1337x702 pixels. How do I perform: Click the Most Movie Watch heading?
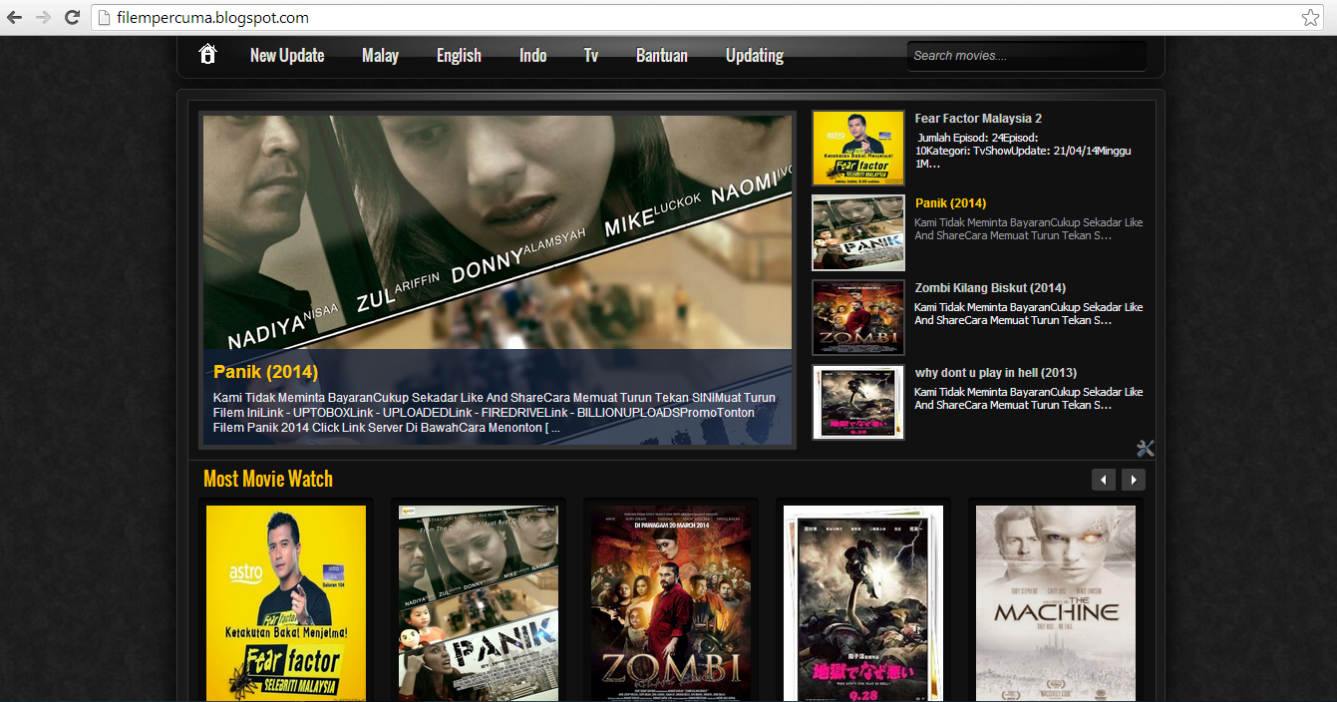pyautogui.click(x=268, y=480)
